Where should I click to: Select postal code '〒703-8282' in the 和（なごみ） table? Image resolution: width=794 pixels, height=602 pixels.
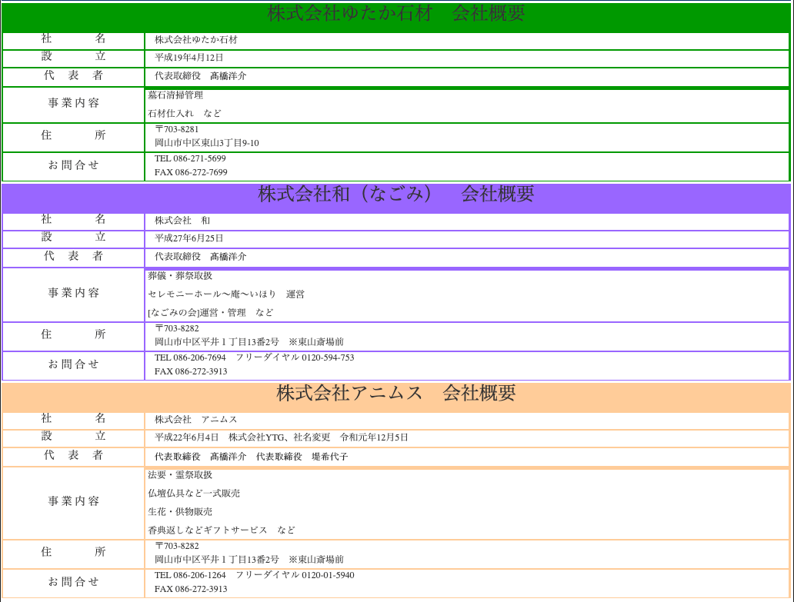pyautogui.click(x=177, y=328)
